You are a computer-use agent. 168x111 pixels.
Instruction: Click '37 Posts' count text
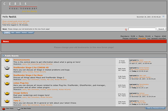(x=122, y=61)
